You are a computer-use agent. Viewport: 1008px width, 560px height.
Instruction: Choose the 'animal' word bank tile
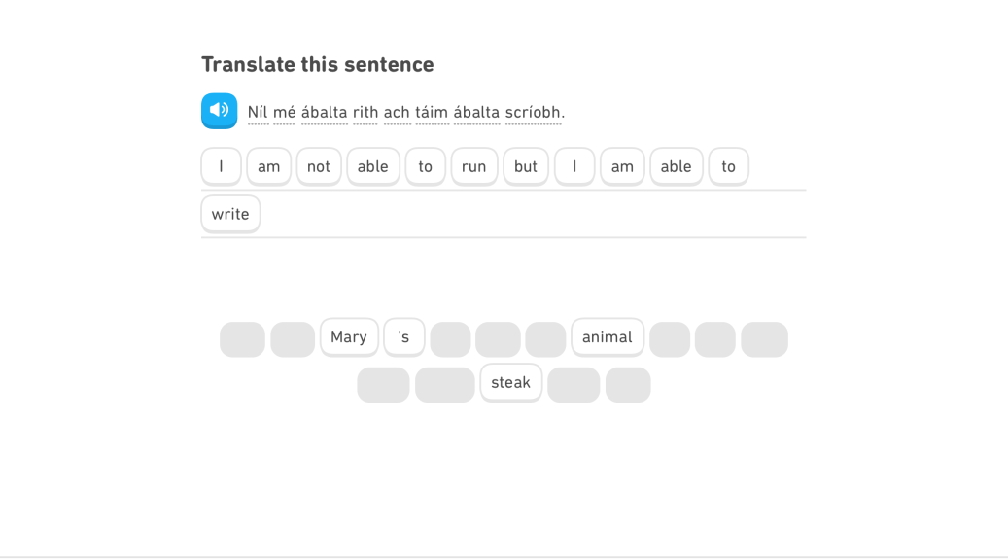pos(608,336)
